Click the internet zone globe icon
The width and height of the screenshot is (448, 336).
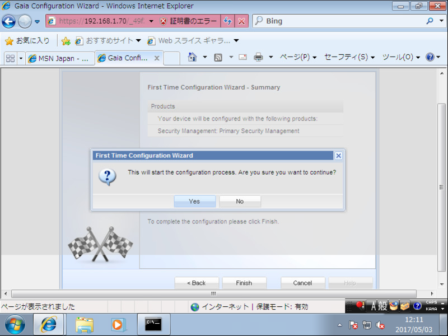(195, 307)
